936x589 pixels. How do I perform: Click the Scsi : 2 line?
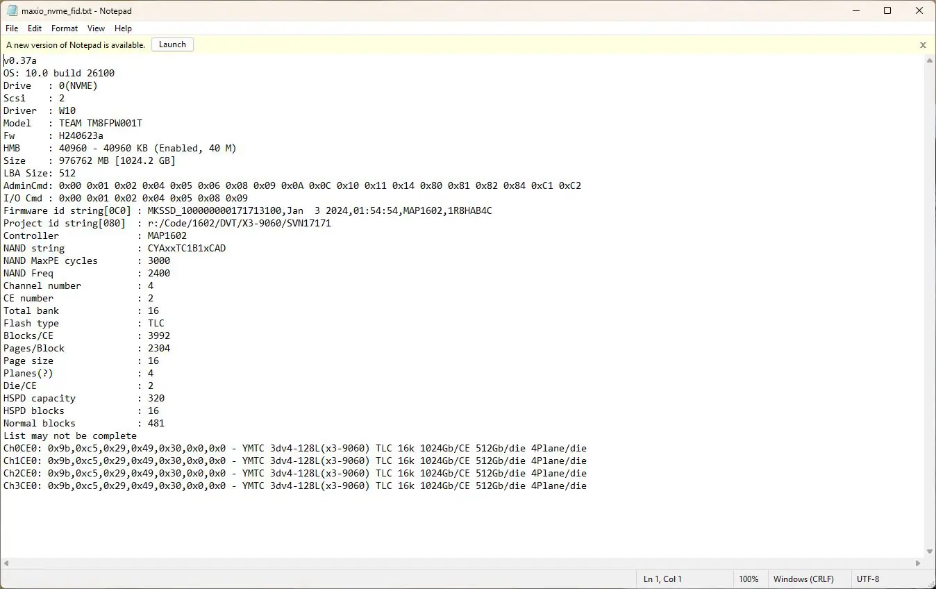point(34,98)
